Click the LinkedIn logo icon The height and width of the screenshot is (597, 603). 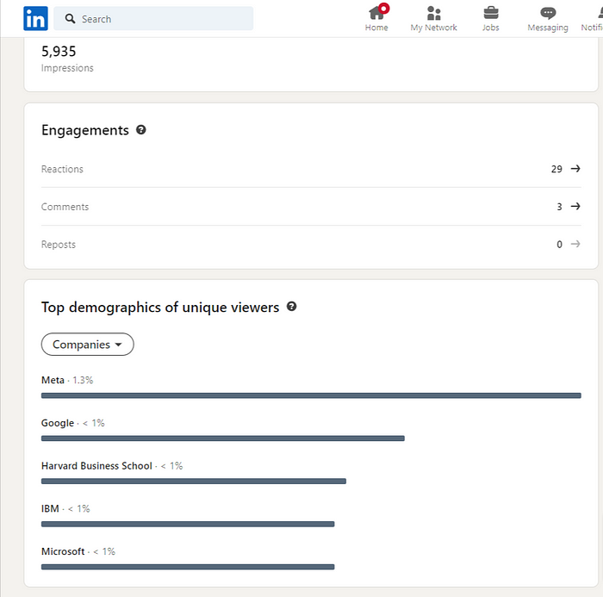pyautogui.click(x=35, y=18)
